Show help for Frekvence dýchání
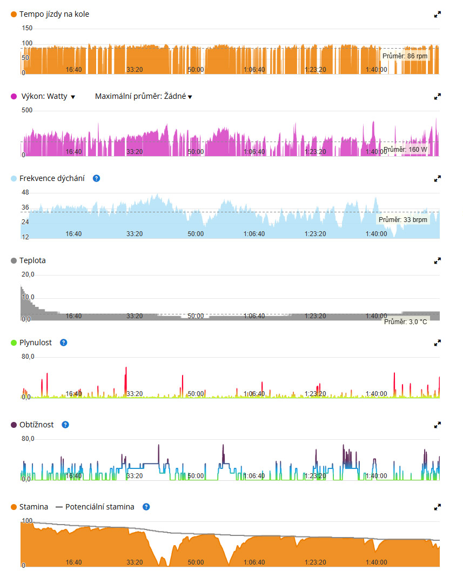 click(x=96, y=178)
